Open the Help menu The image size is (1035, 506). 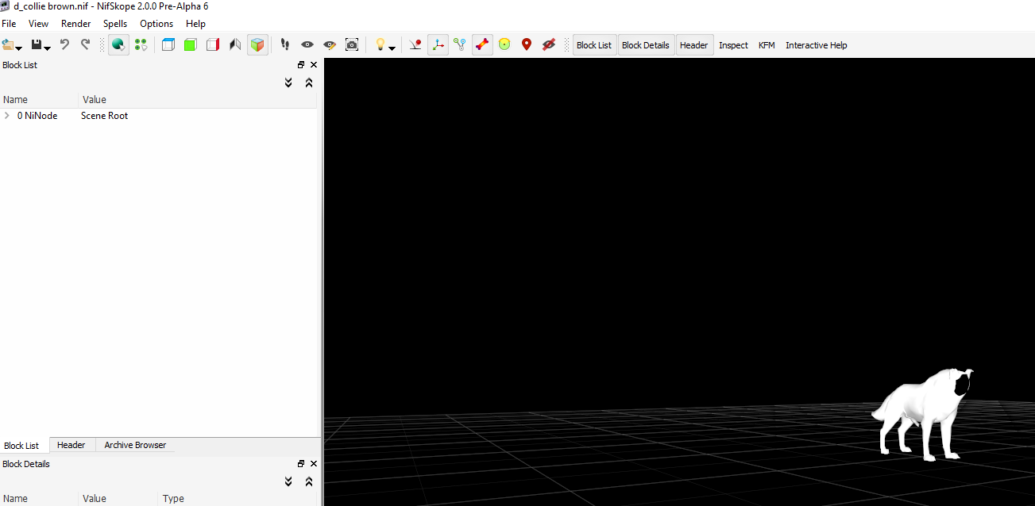pyautogui.click(x=195, y=24)
